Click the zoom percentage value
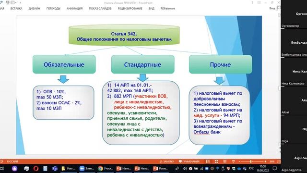307x173 pixels. (x=272, y=161)
